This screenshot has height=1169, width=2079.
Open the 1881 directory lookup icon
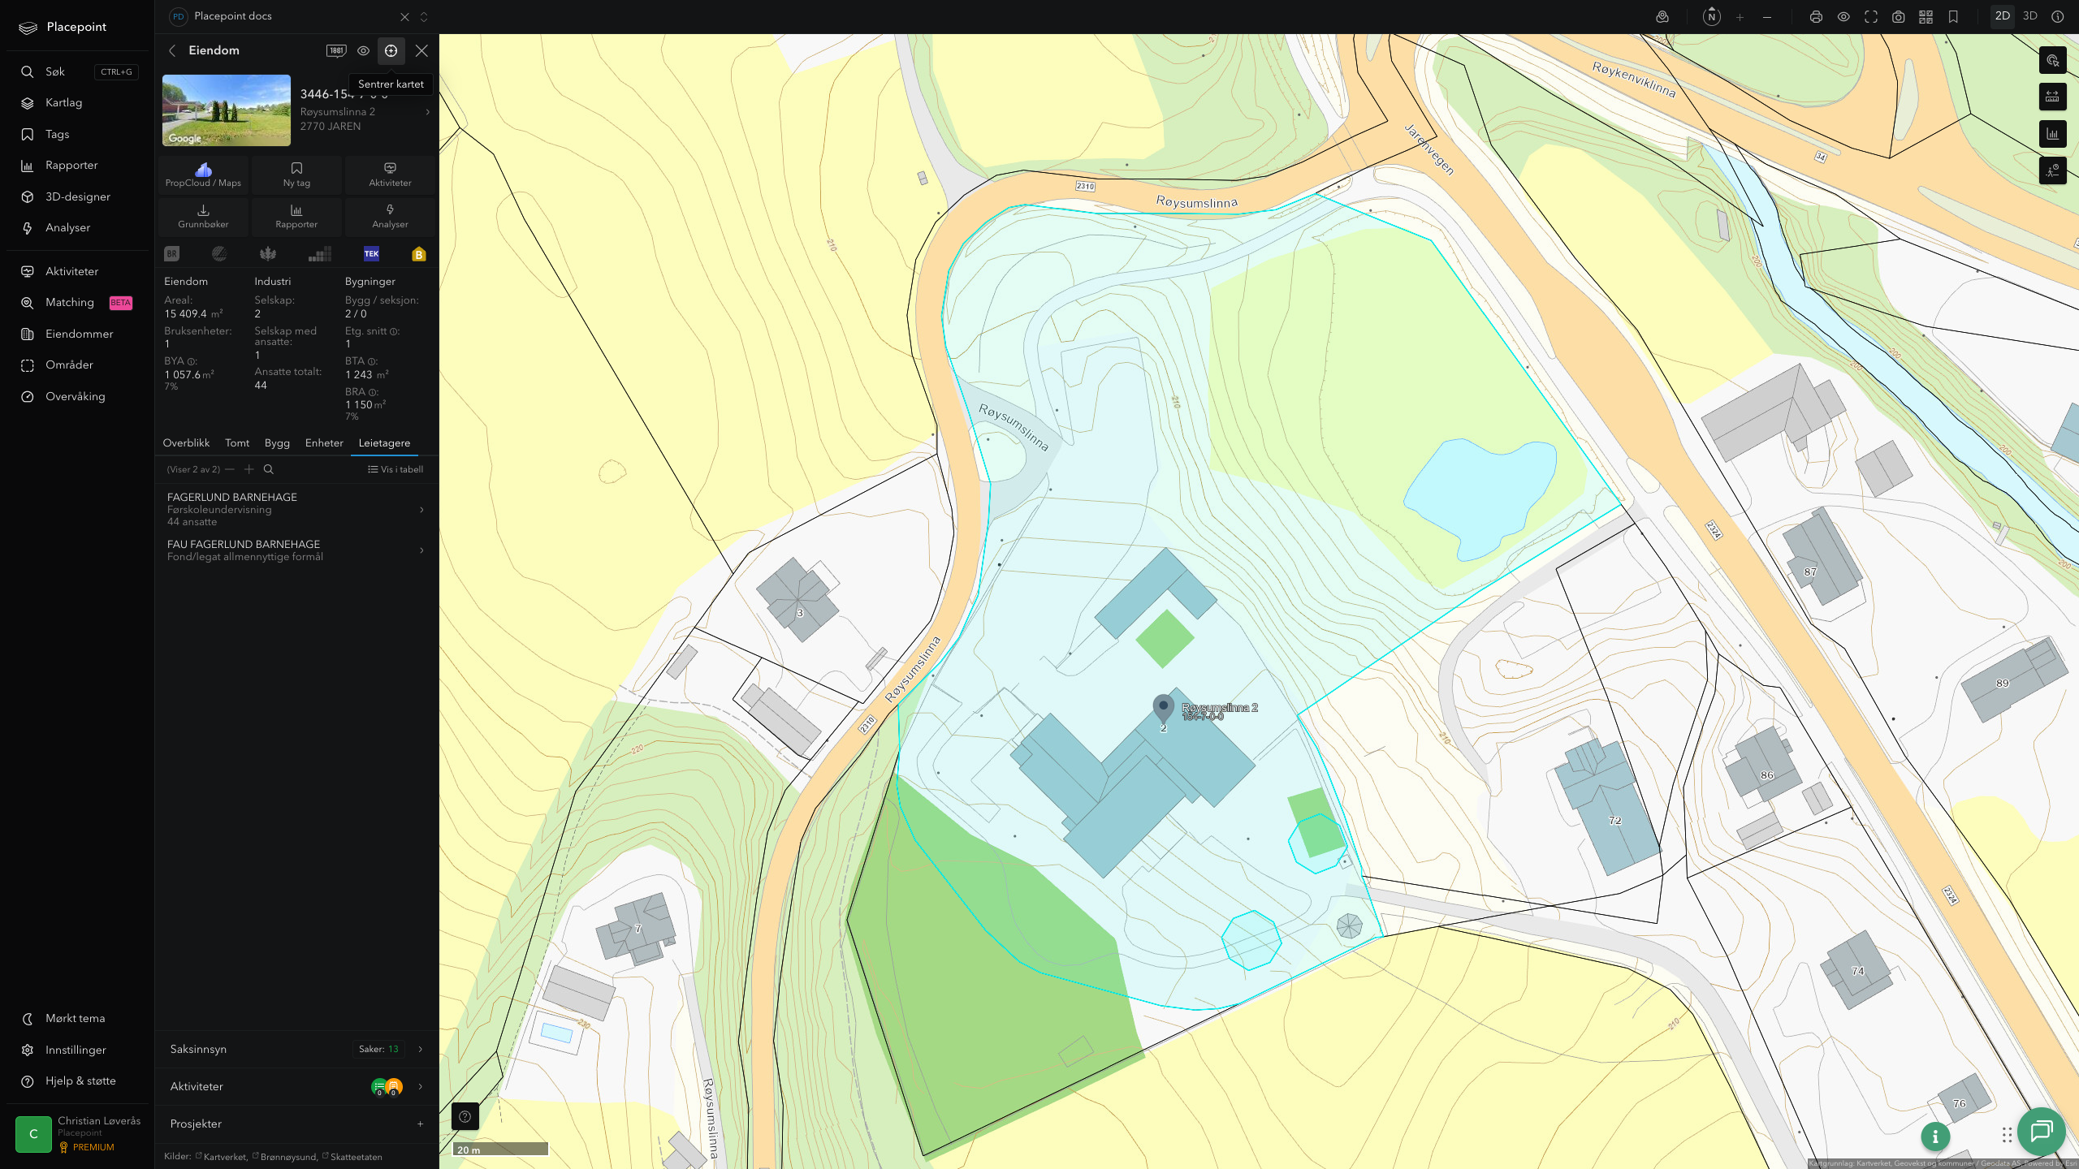tap(336, 50)
